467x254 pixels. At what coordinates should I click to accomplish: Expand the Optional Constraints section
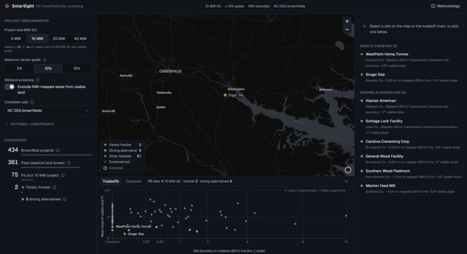pos(30,124)
